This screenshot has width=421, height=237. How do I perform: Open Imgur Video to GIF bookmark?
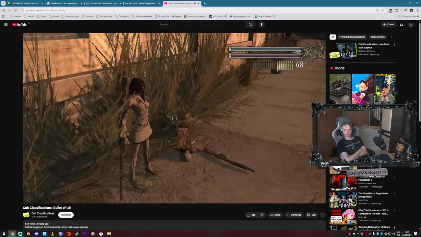pos(265,16)
